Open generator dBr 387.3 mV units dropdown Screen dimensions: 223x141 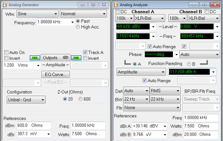48,134
